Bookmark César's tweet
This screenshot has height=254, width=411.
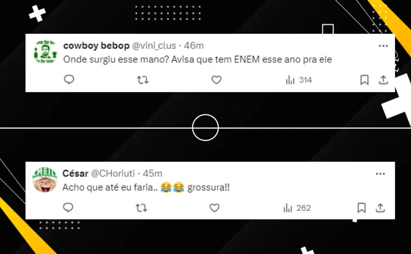pos(361,208)
